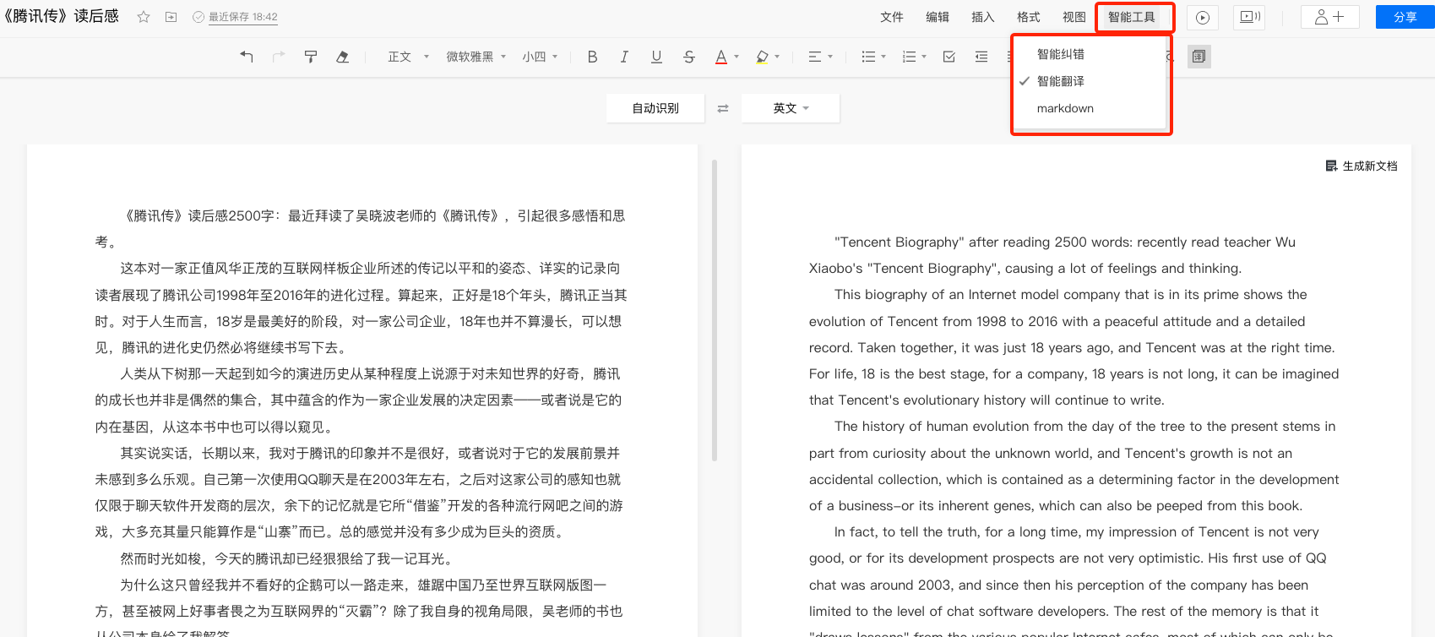Click the 自动识别 source language button
1435x637 pixels.
point(655,108)
